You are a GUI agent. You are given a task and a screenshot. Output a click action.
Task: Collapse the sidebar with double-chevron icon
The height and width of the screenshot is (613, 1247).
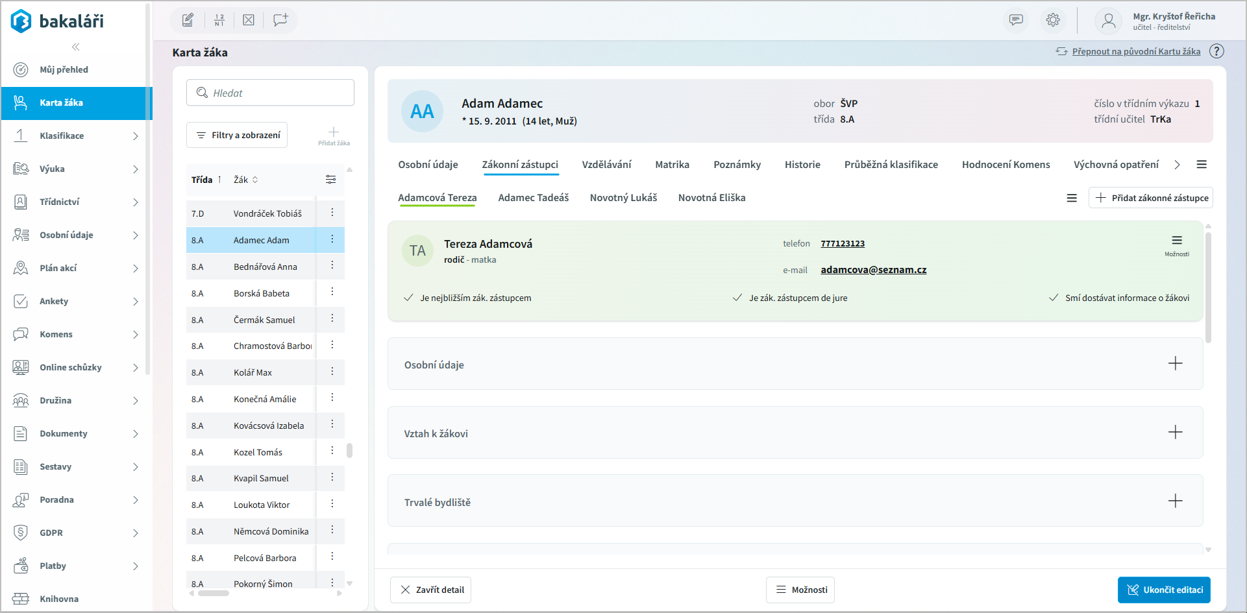pyautogui.click(x=76, y=47)
